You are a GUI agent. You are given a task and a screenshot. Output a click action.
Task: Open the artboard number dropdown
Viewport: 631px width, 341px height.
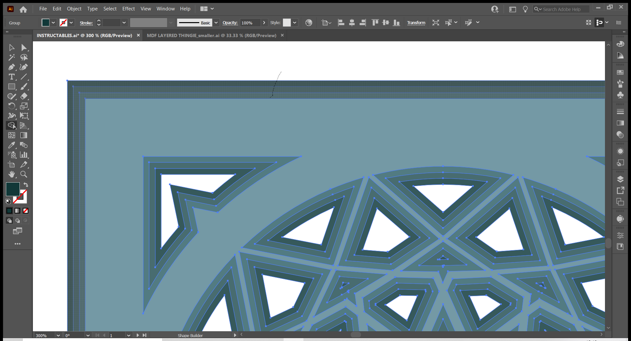click(129, 335)
